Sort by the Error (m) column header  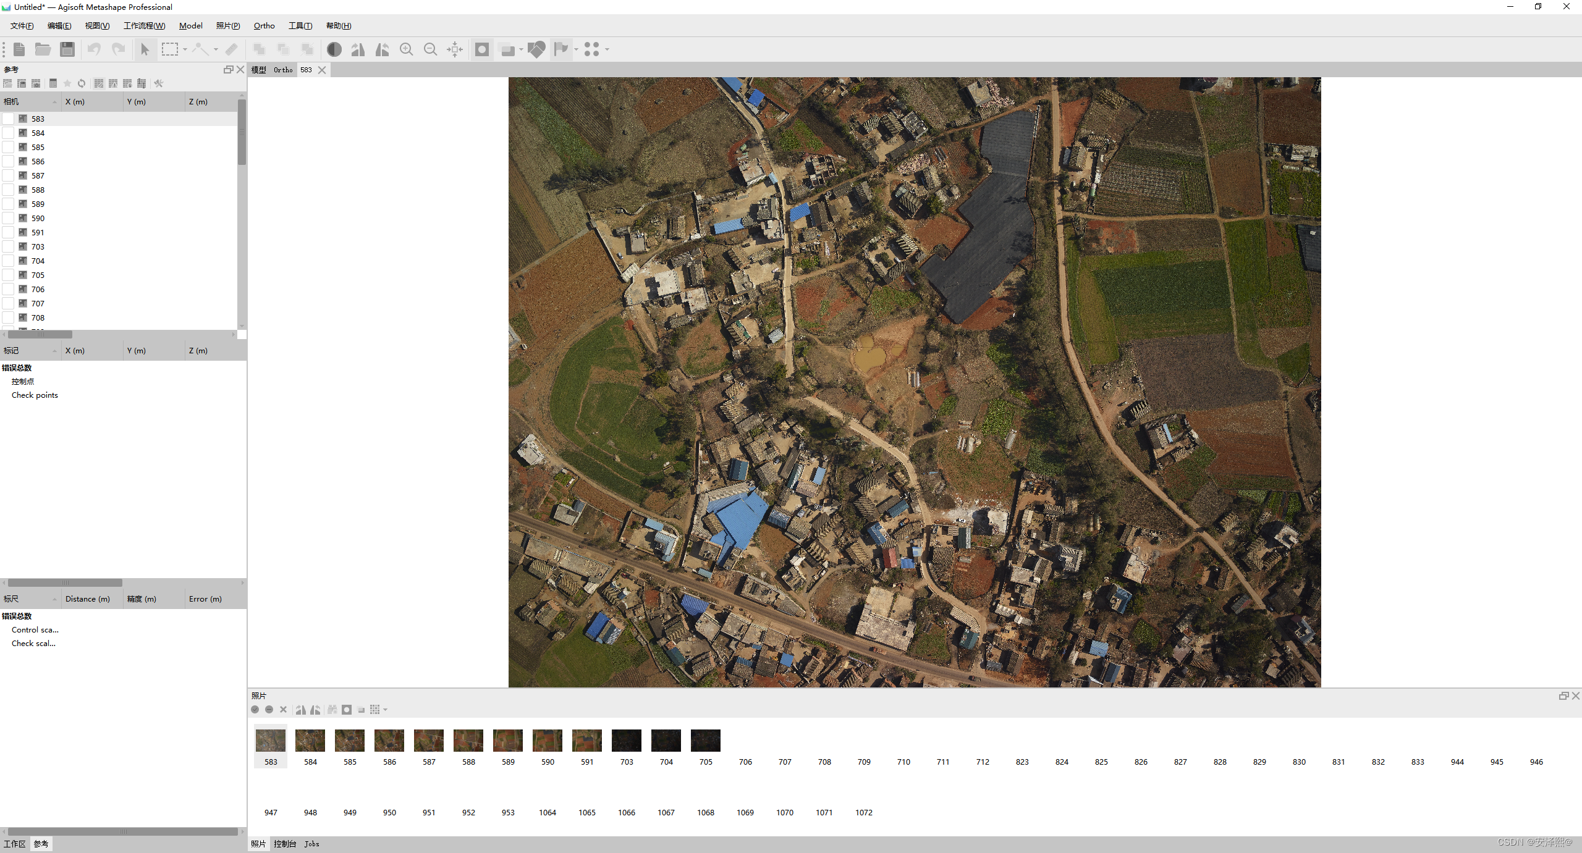click(x=205, y=599)
